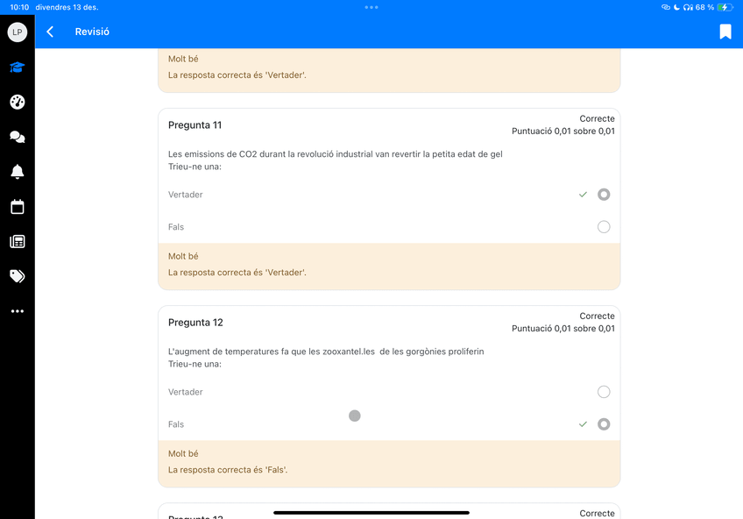Screen dimensions: 743x519
Task: Tap the Pregunta 11 heading
Action: [195, 125]
